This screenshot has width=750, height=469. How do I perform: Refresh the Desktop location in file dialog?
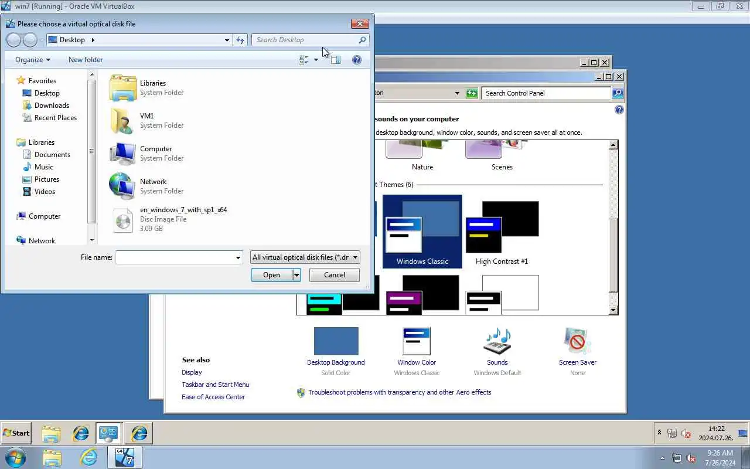click(x=240, y=40)
